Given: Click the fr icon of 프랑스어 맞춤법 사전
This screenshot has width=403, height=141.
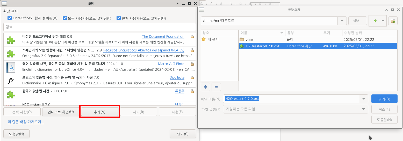Looking at the screenshot, I should 11,81.
